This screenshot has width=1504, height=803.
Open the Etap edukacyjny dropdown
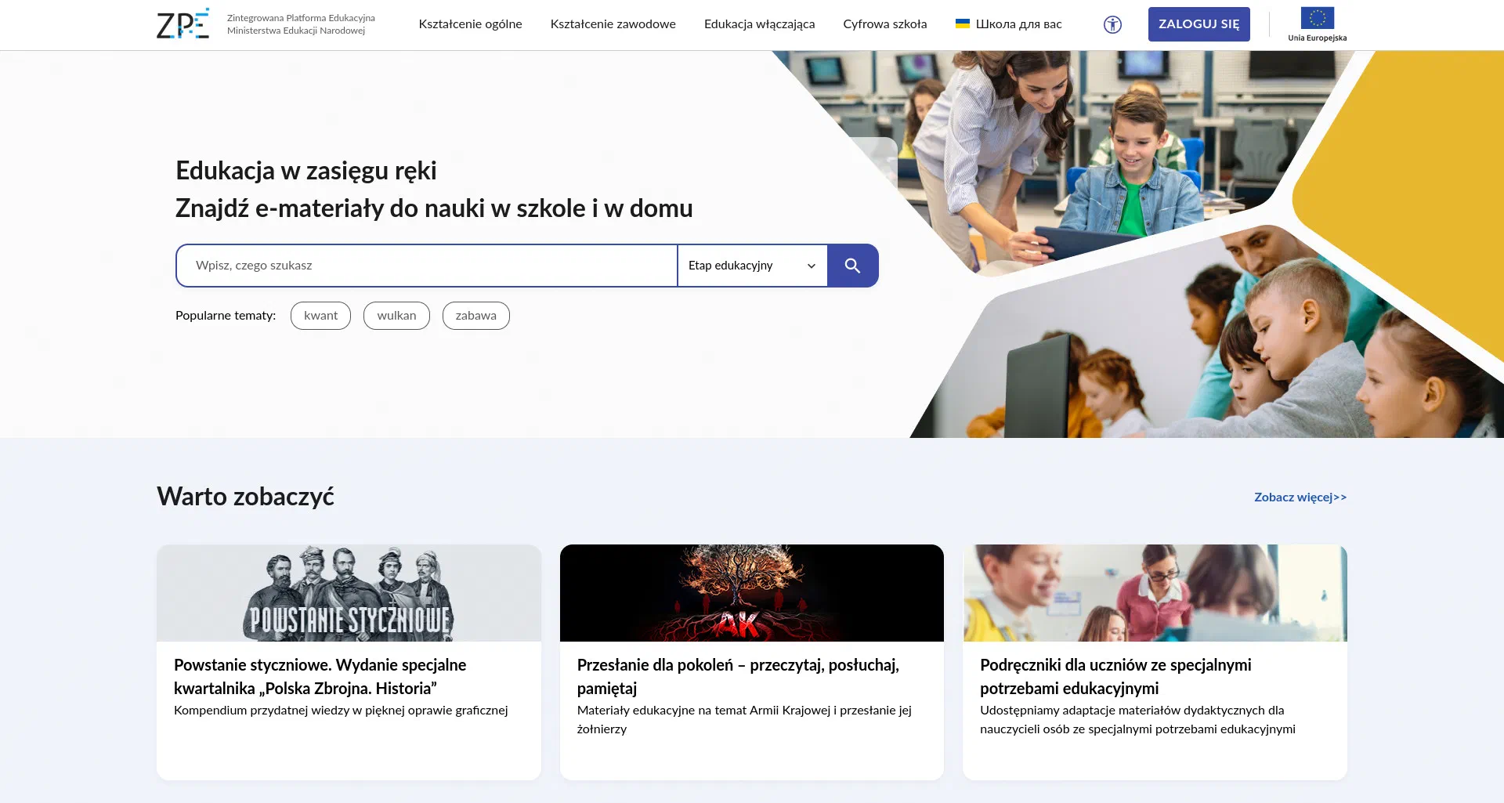coord(751,266)
